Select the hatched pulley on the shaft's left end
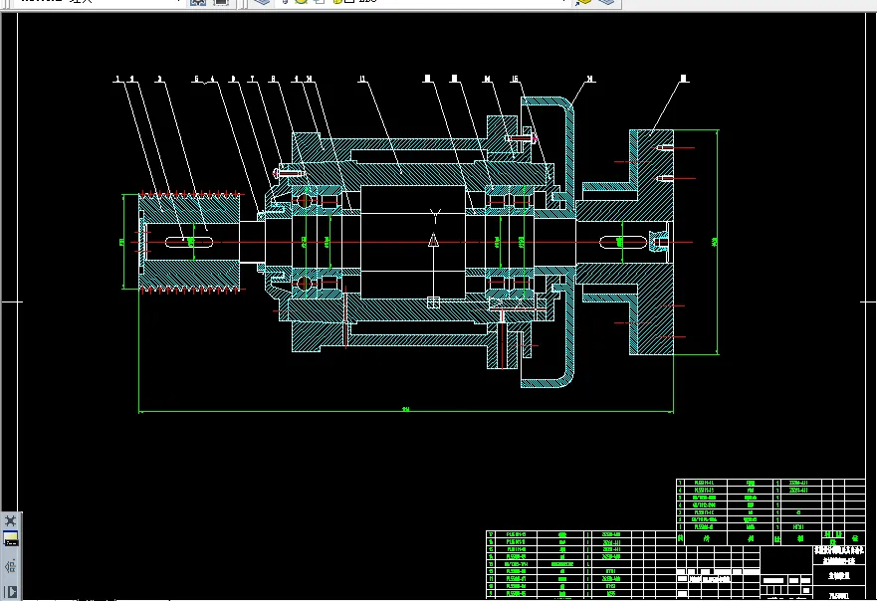The height and width of the screenshot is (601, 877). pos(189,242)
